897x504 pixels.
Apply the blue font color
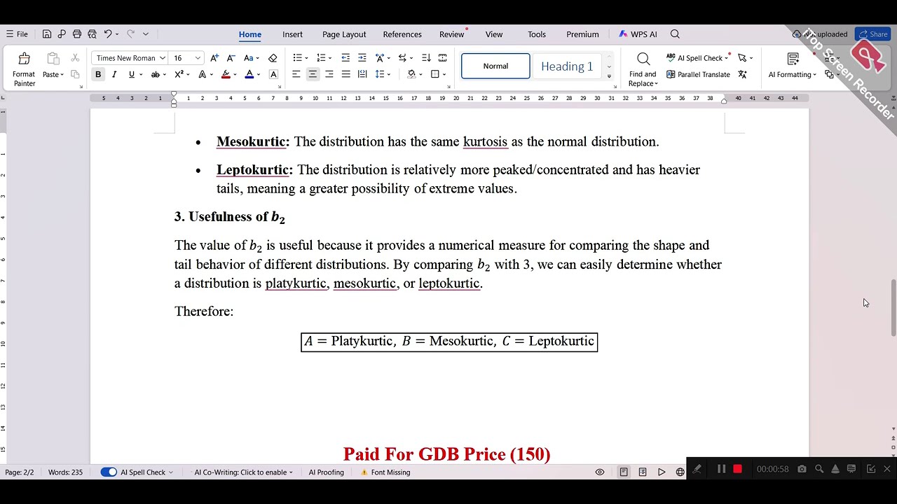(x=249, y=74)
